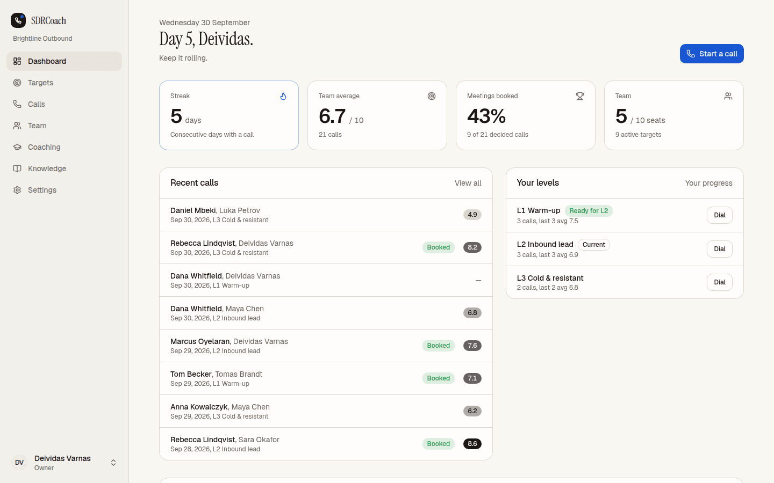The width and height of the screenshot is (774, 483).
Task: Open the Streak 5 days card
Action: click(229, 115)
